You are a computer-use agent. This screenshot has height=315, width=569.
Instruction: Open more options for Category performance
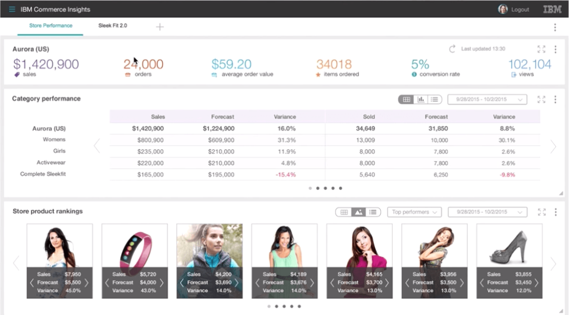(555, 99)
